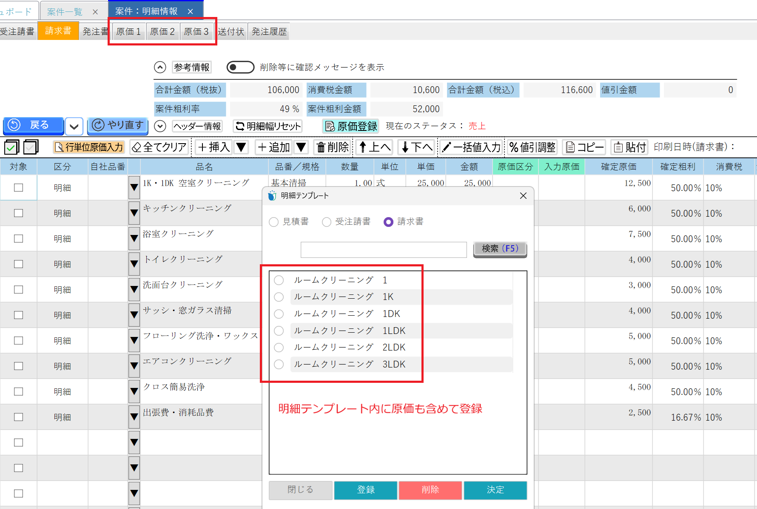Select template ルームクリーニング 2LDK
The height and width of the screenshot is (509, 757).
click(x=279, y=348)
